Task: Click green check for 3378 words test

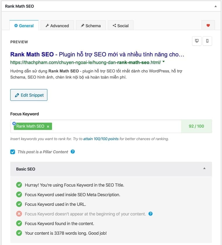Action: [x=19, y=233]
